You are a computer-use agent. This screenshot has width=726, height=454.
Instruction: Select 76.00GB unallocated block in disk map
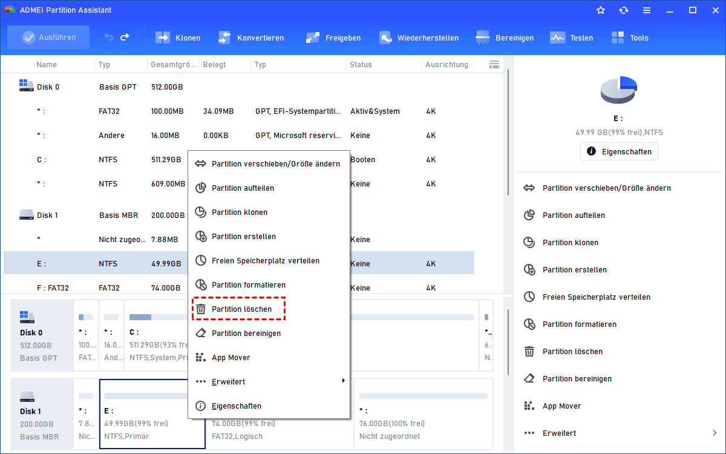[x=423, y=414]
